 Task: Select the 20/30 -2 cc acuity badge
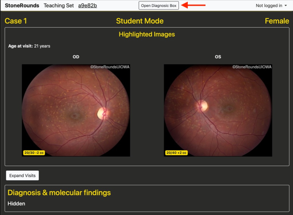coord(34,153)
